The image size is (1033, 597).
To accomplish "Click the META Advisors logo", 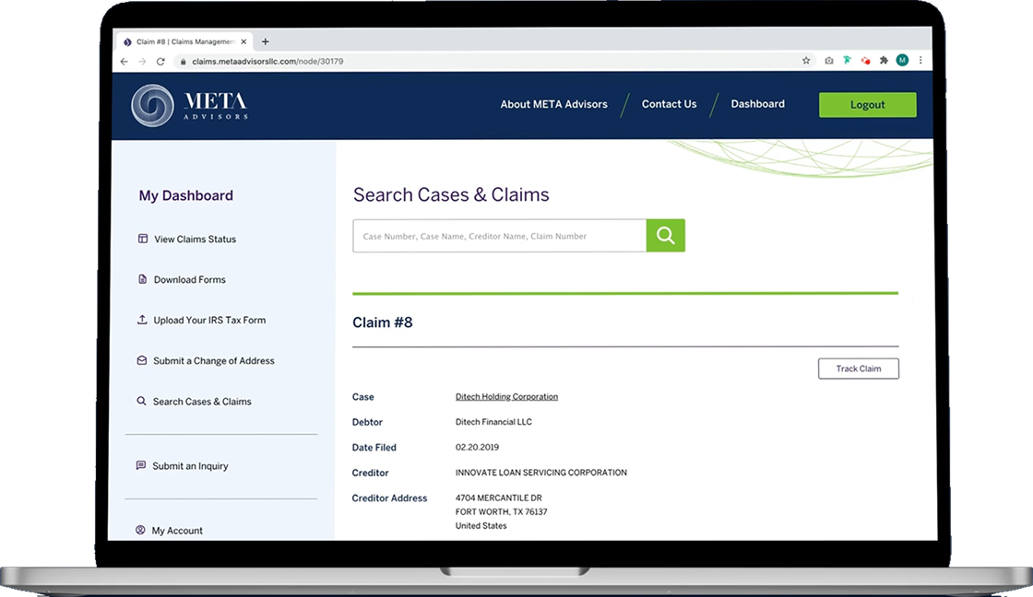I will (x=190, y=105).
